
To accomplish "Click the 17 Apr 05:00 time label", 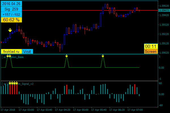I will pyautogui.click(x=81, y=110).
